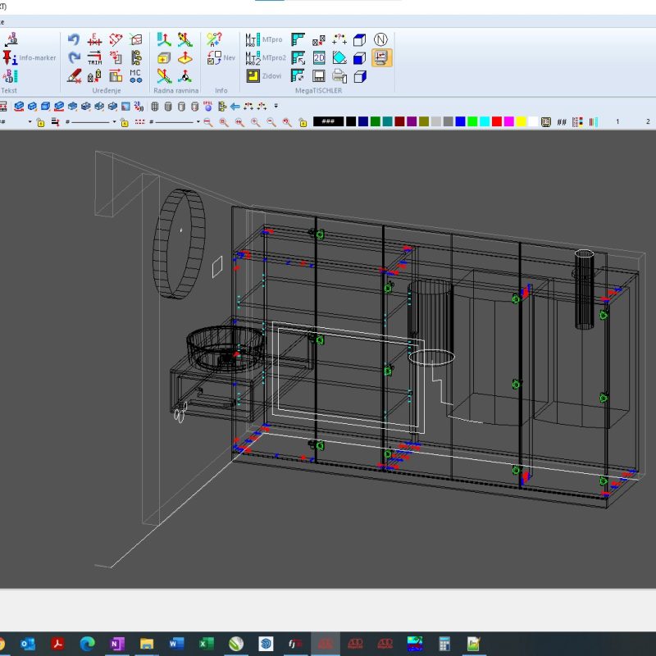Click the circled N icon
Image resolution: width=656 pixels, height=656 pixels.
[x=380, y=39]
